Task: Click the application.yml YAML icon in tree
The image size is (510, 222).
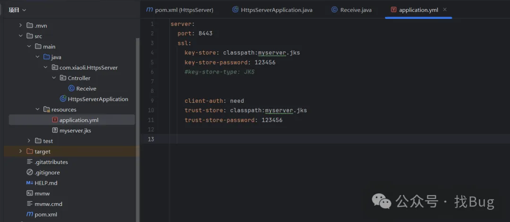Action: coord(55,120)
